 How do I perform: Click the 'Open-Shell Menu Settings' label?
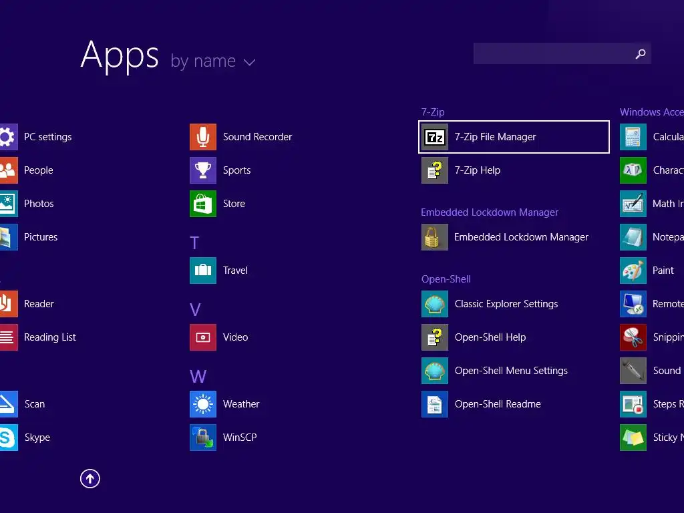(x=511, y=371)
